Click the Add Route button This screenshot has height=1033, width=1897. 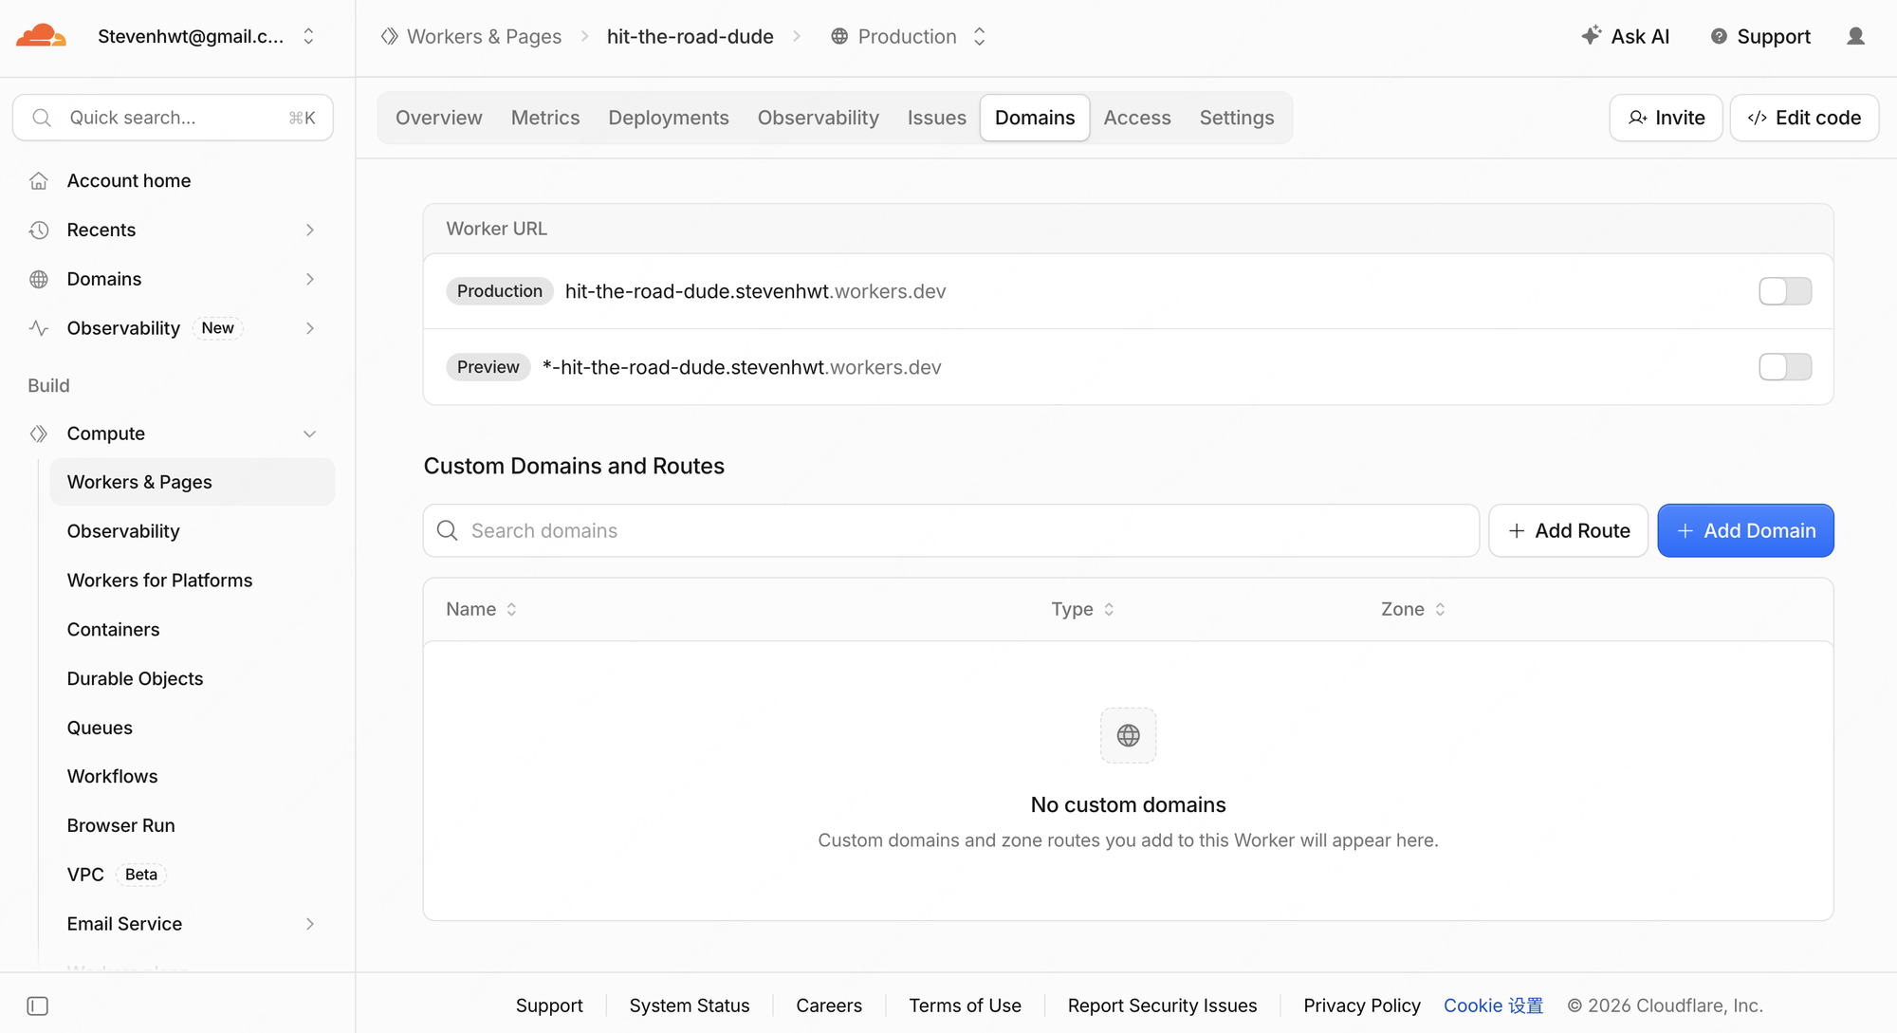point(1569,530)
